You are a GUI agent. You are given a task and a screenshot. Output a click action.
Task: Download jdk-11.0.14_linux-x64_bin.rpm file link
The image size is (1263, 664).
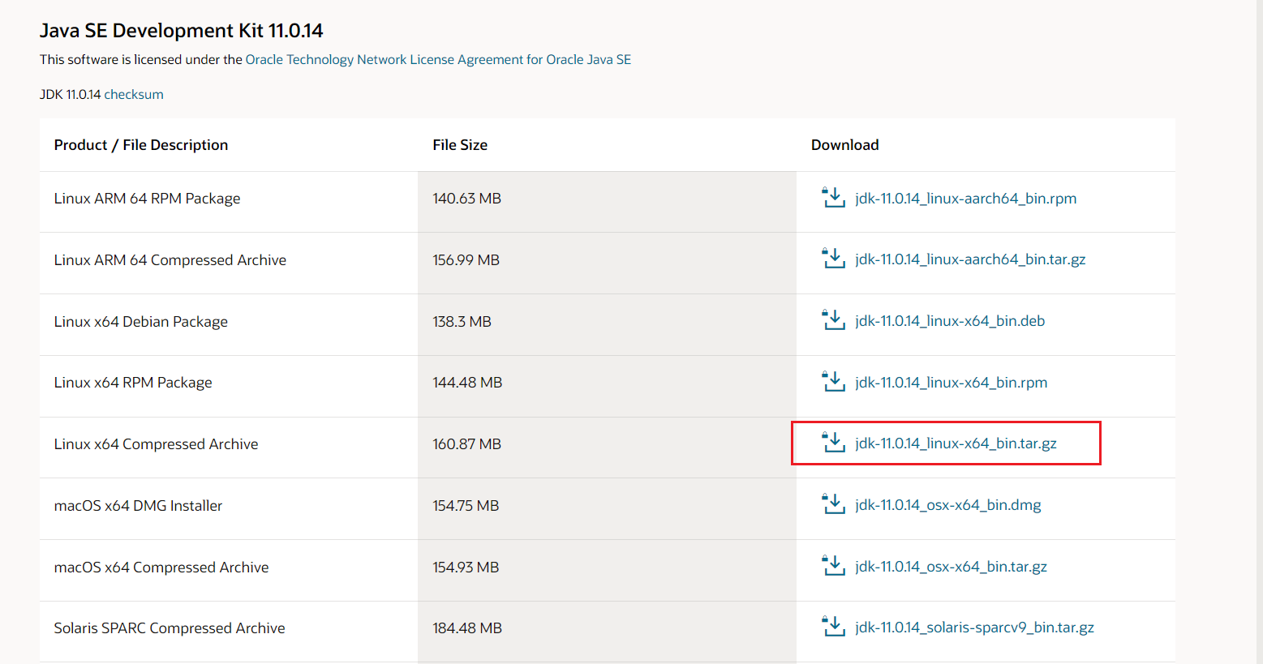tap(951, 383)
